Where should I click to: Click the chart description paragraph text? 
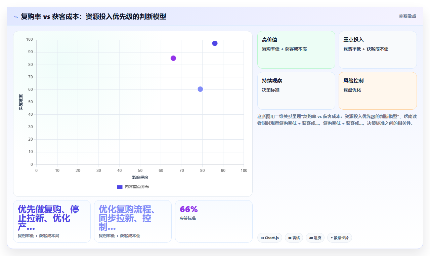337,120
